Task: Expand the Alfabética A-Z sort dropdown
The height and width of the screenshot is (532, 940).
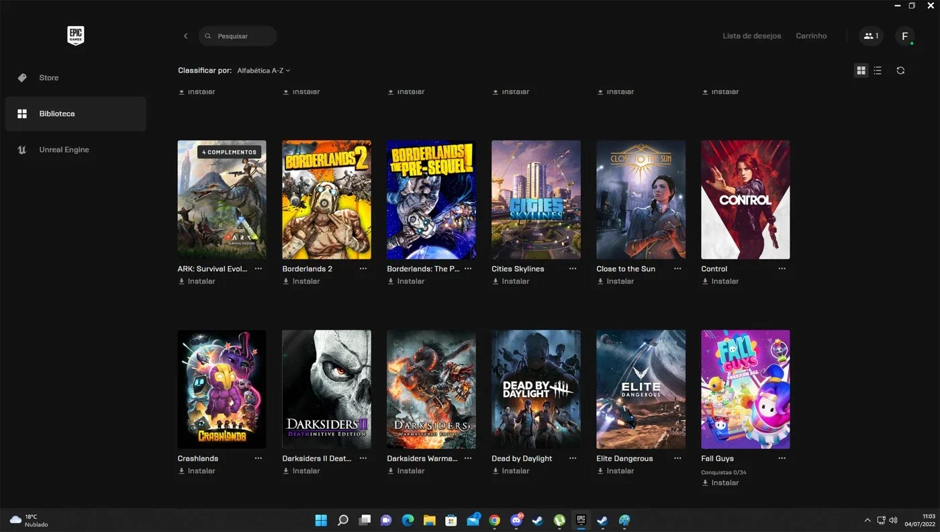Action: click(x=264, y=71)
